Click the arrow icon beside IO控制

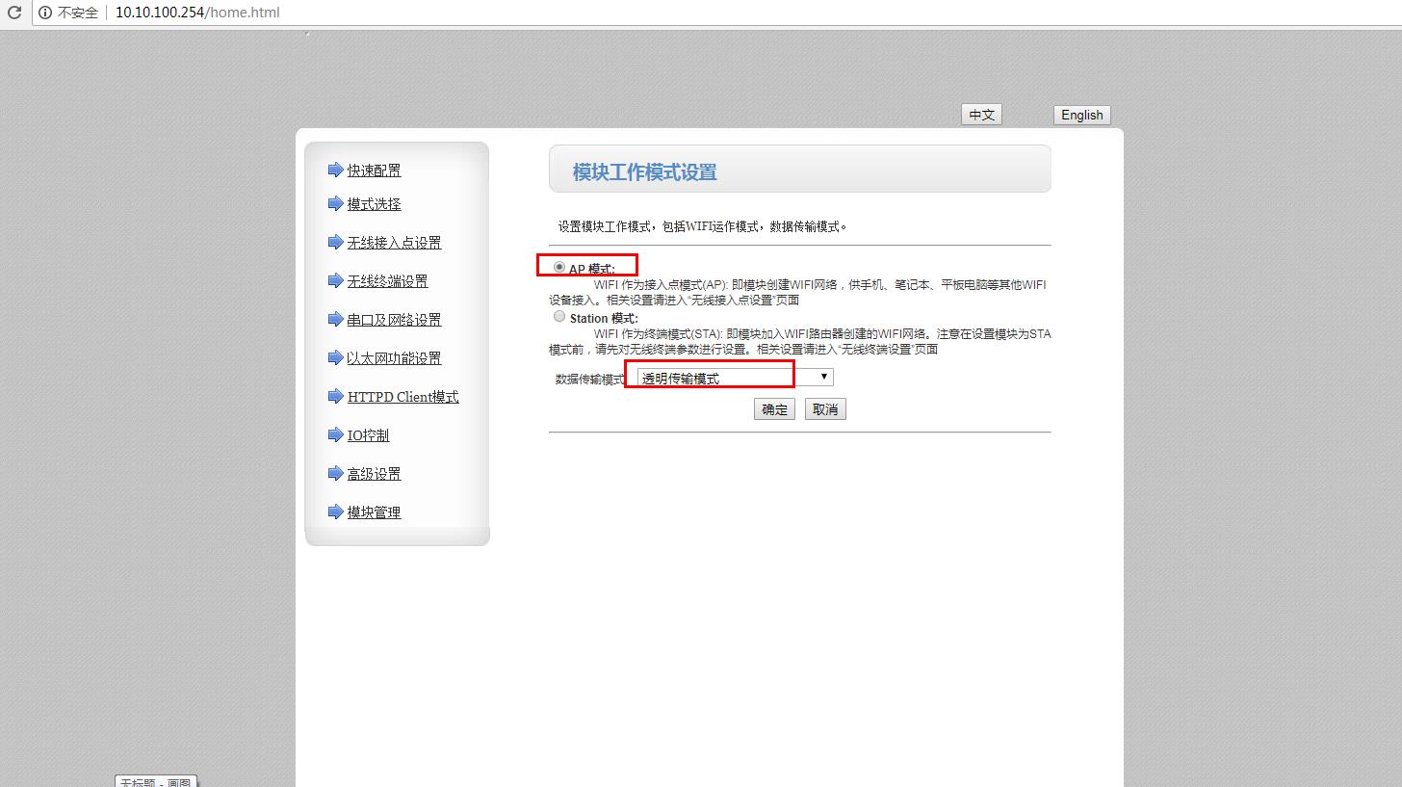(335, 435)
